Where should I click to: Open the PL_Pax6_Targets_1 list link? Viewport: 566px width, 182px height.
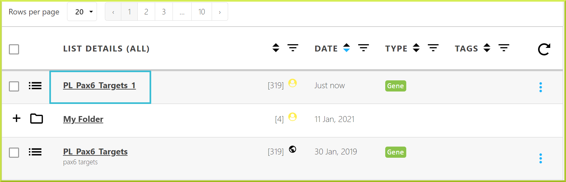[99, 86]
